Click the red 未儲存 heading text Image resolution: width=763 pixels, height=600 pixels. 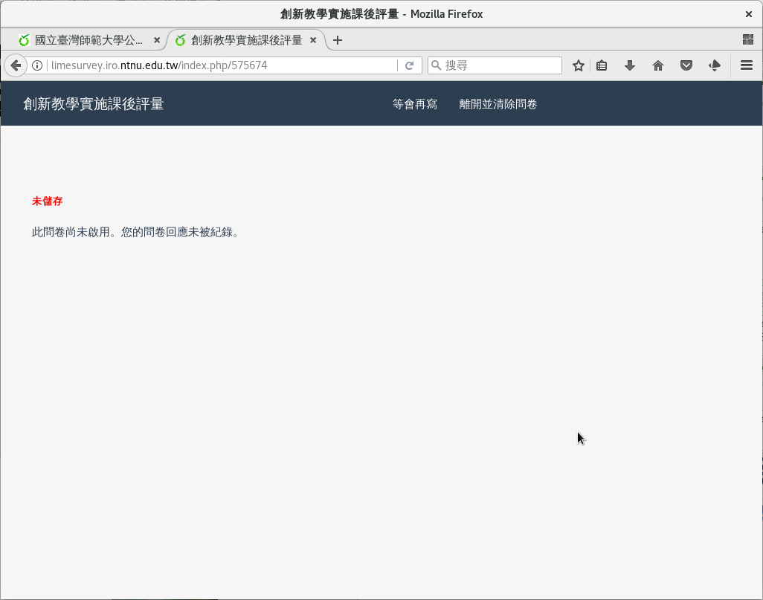[x=47, y=201]
